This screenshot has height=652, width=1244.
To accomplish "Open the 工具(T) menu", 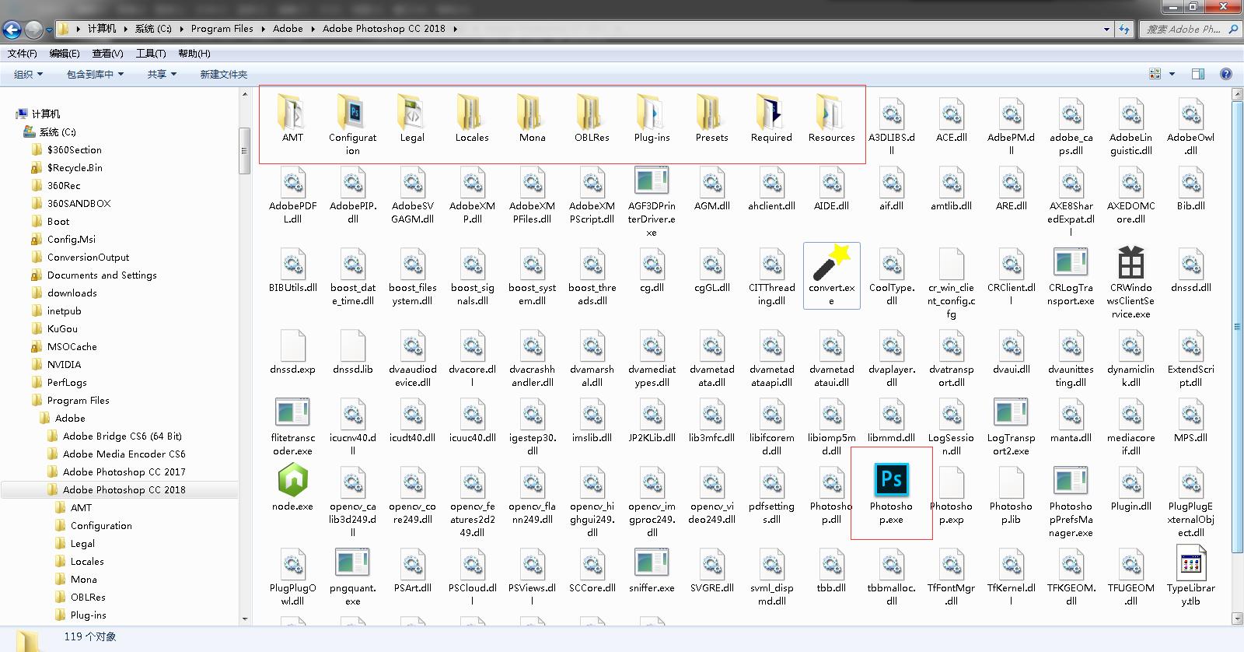I will pyautogui.click(x=150, y=53).
